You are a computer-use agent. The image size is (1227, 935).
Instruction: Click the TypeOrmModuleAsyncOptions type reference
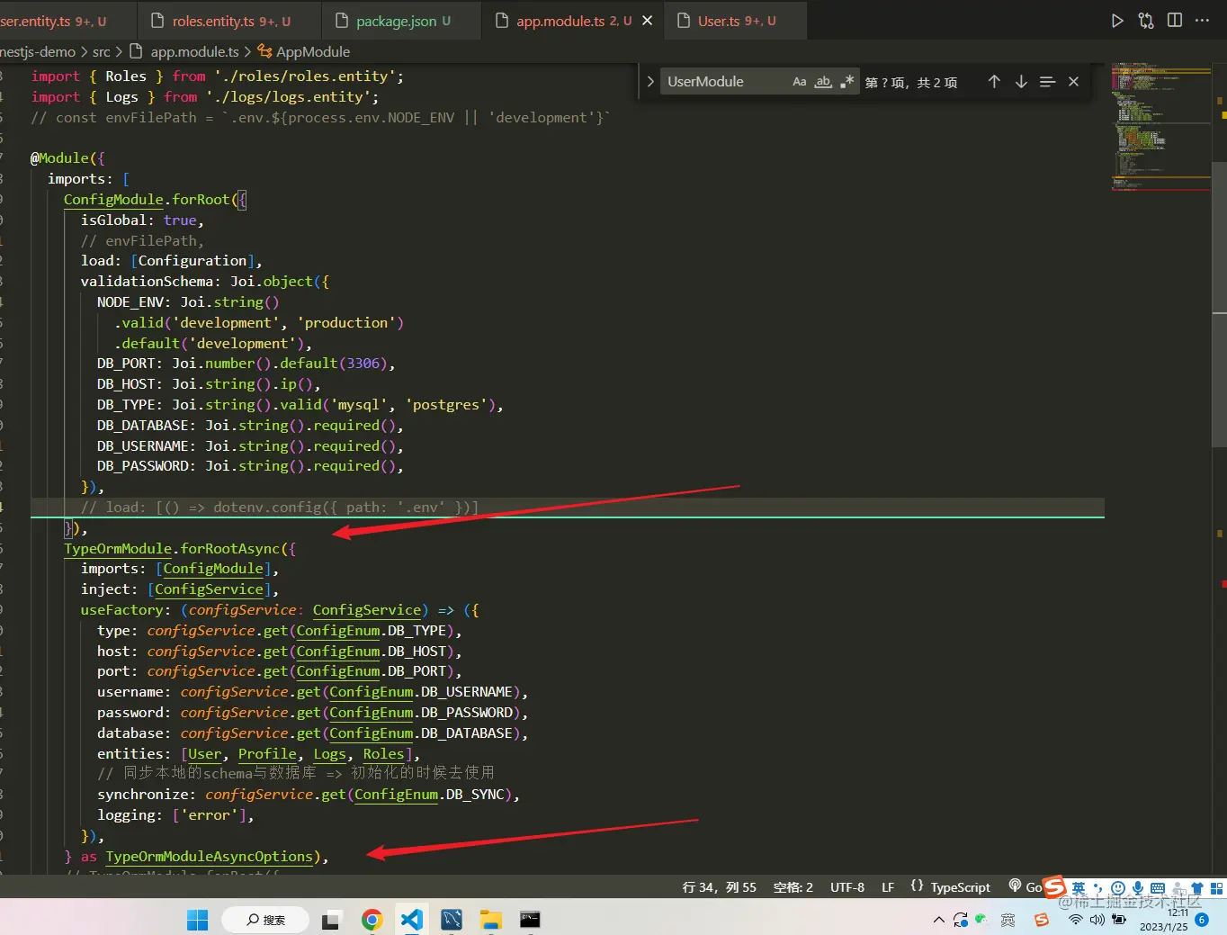pyautogui.click(x=210, y=857)
